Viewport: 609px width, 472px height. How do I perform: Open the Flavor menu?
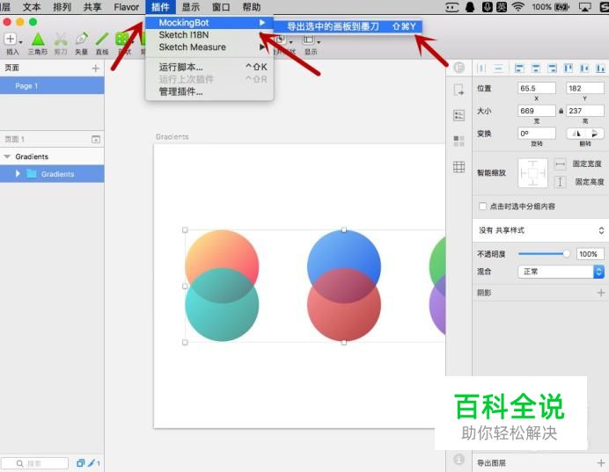[x=126, y=7]
